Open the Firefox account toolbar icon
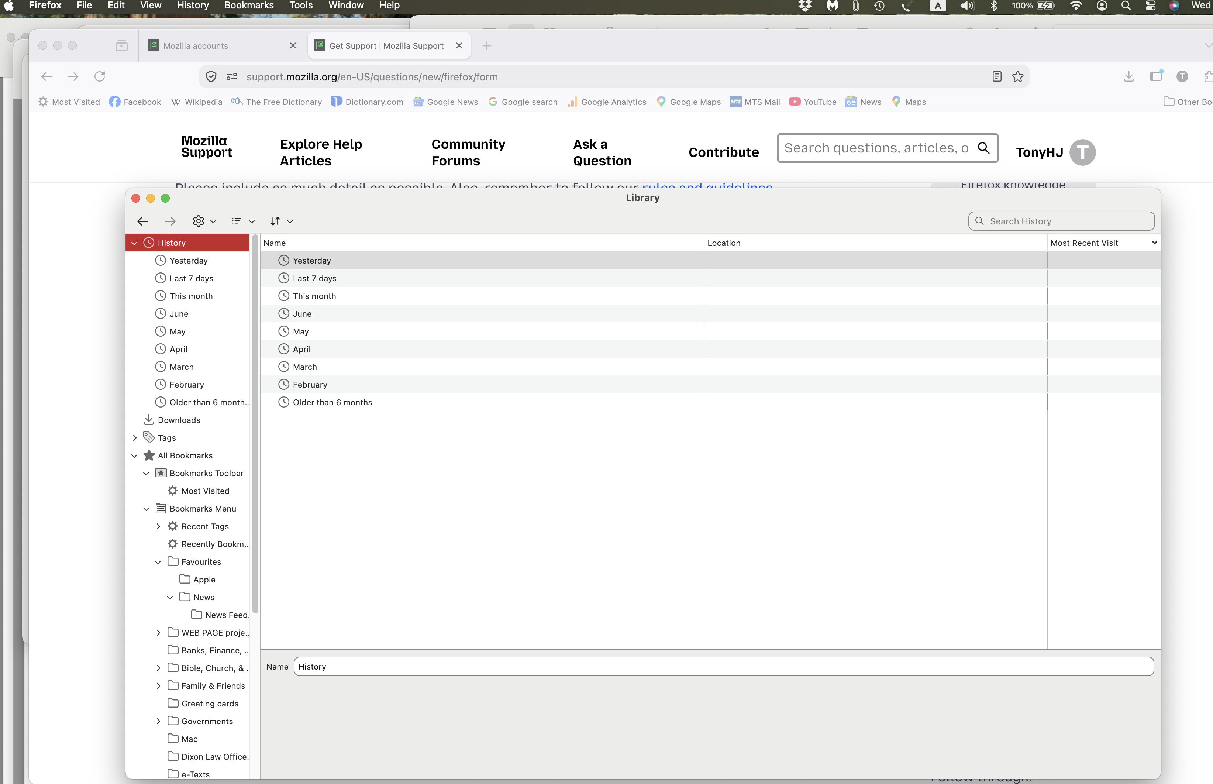This screenshot has width=1213, height=784. pos(1182,76)
